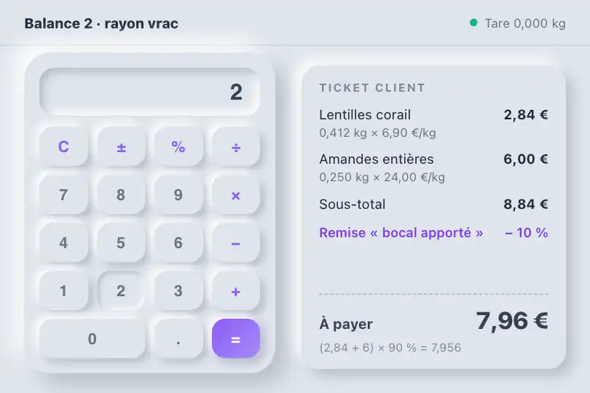Tap the 5 digit key
The width and height of the screenshot is (590, 393).
coord(121,242)
